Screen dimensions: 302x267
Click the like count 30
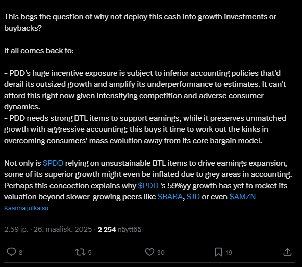click(x=161, y=253)
